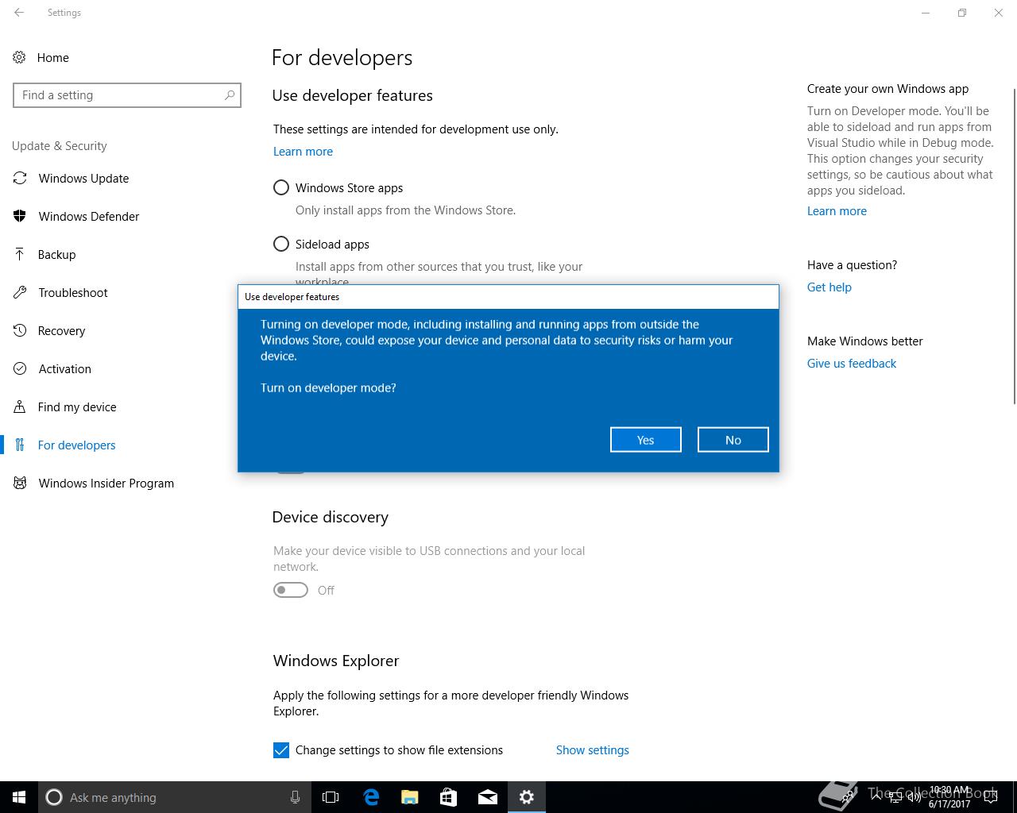The width and height of the screenshot is (1017, 813).
Task: Open the Windows Start menu
Action: [x=19, y=797]
